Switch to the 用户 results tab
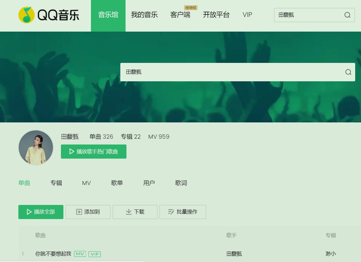The height and width of the screenshot is (262, 361). point(149,183)
